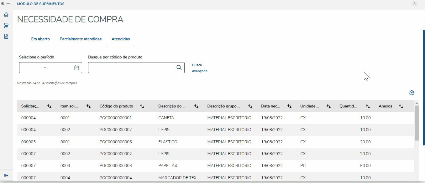Click the period date range field
The image size is (425, 183).
pos(45,68)
